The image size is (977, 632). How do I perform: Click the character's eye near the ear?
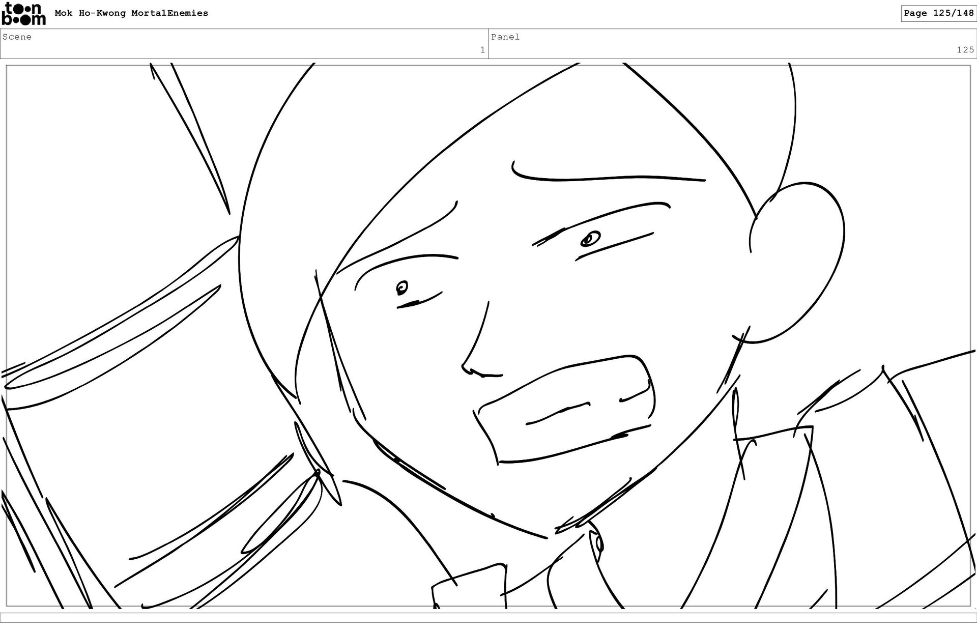(590, 238)
